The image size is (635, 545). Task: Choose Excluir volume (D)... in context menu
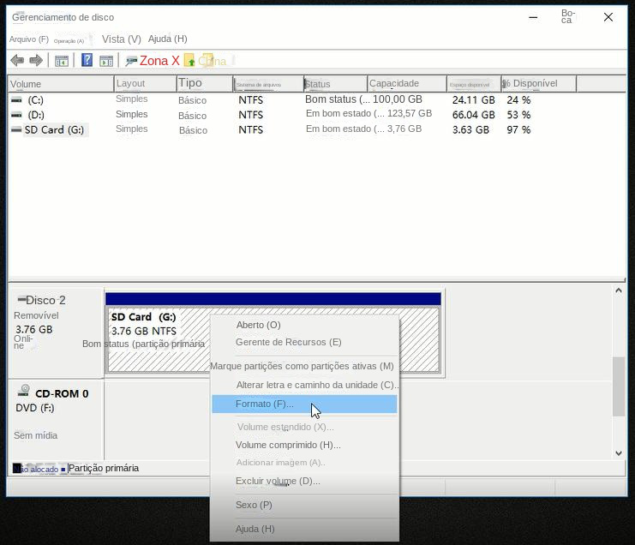[278, 481]
